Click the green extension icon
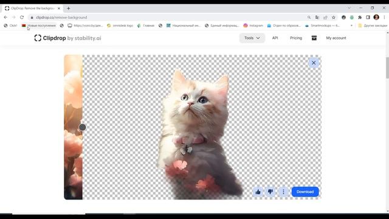 [x=352, y=18]
